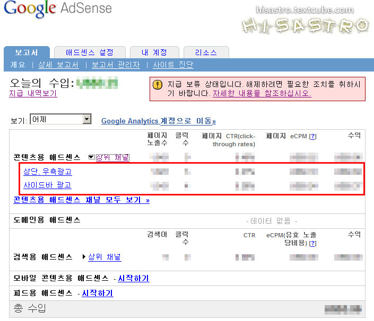Switch to the 애드센스 설정 tab

(x=90, y=52)
